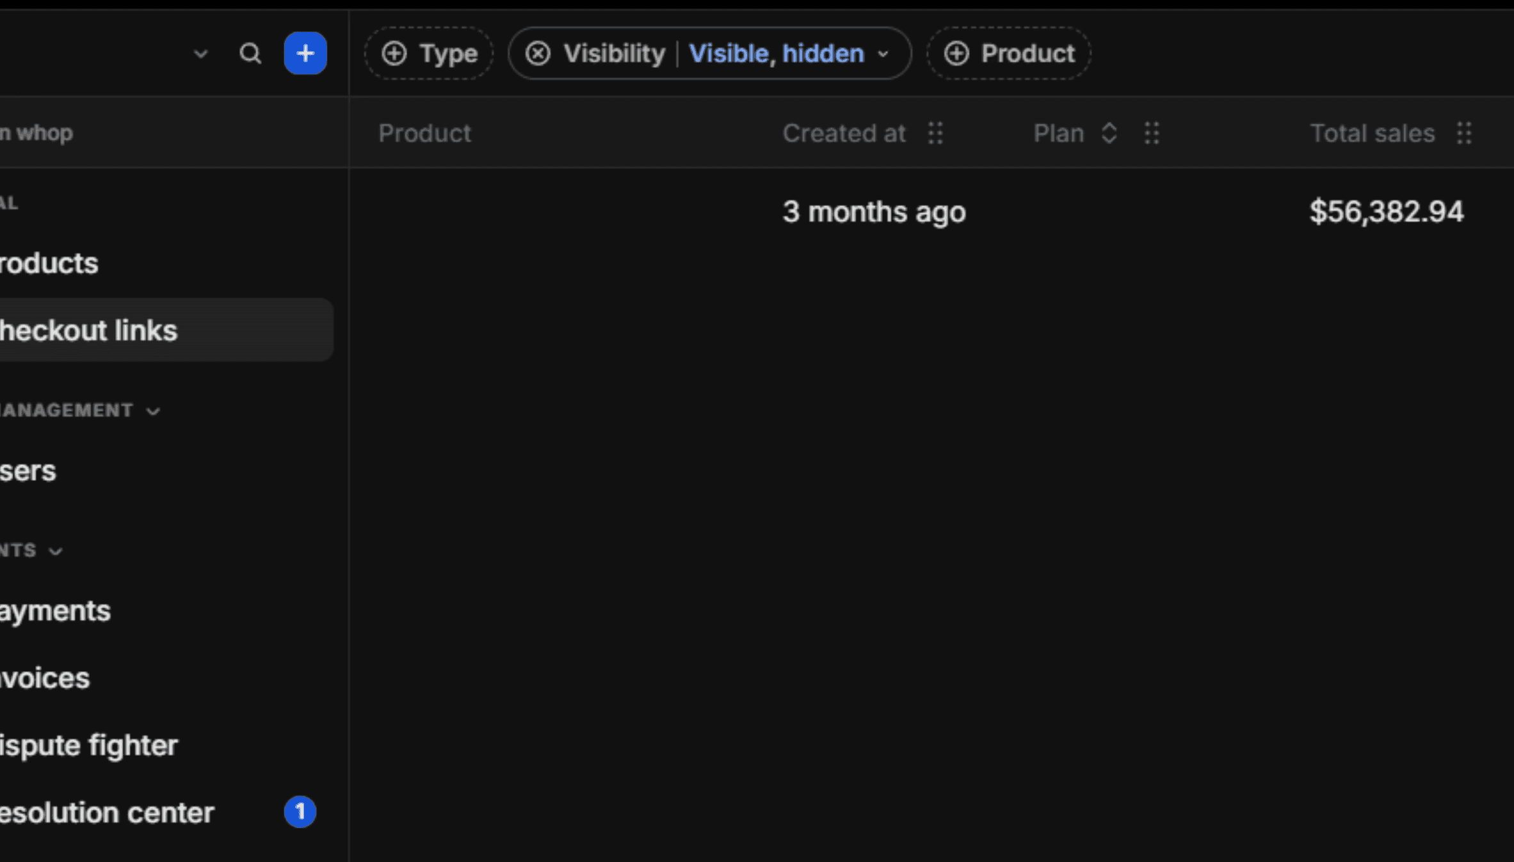Open the Products sidebar item

49,263
